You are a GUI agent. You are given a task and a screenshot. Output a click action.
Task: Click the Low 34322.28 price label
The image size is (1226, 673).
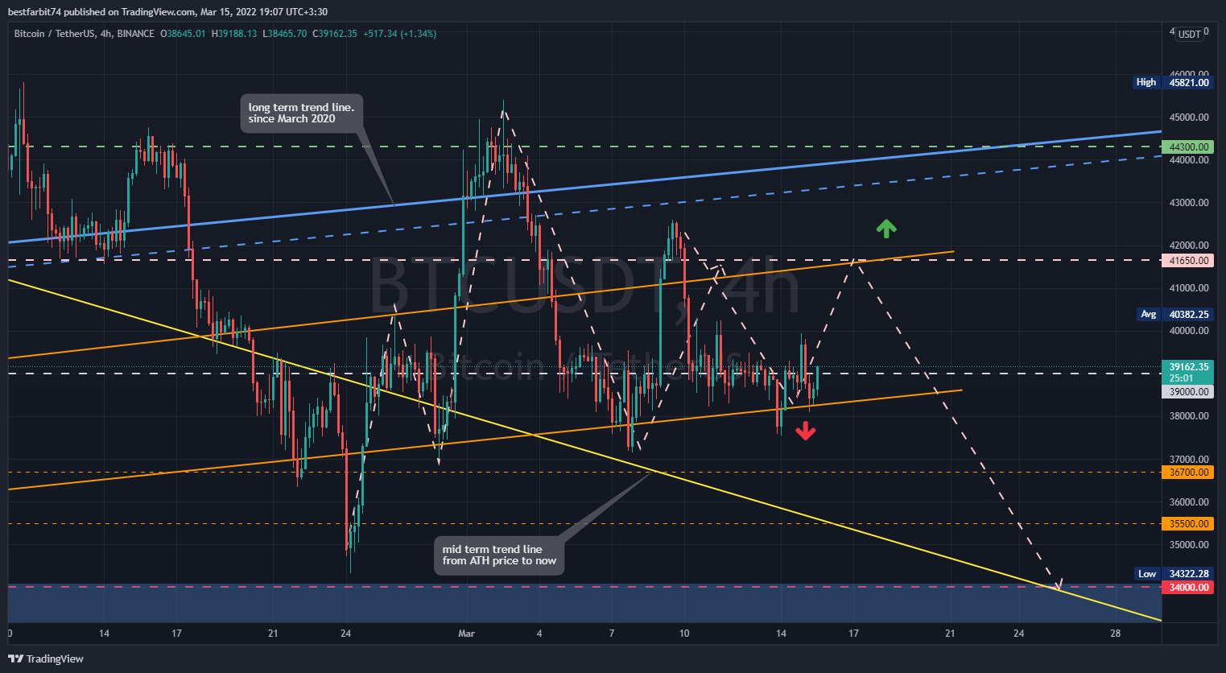point(1174,573)
